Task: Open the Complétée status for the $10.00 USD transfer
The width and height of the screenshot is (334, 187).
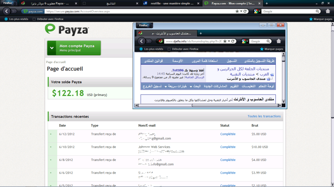Action: pyautogui.click(x=228, y=147)
